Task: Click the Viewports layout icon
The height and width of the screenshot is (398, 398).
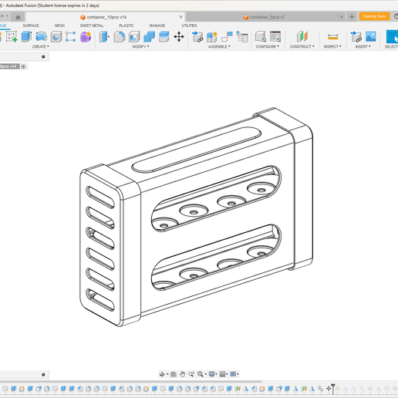Action: coord(233,374)
